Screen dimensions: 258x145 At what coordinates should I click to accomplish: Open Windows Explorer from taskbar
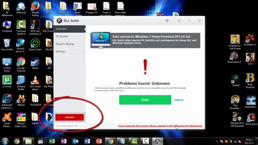(x=29, y=141)
